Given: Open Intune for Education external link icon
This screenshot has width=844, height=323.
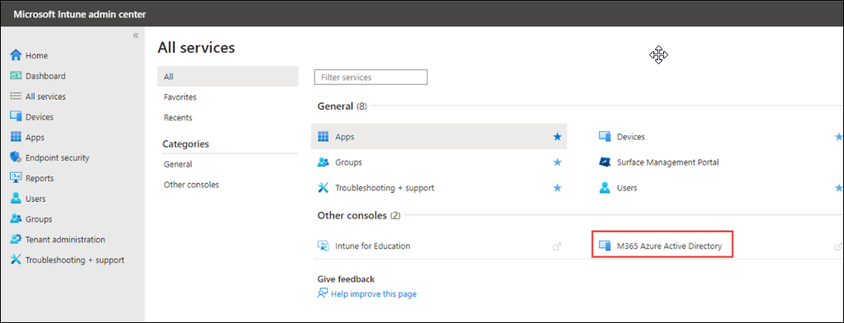Looking at the screenshot, I should (x=557, y=246).
